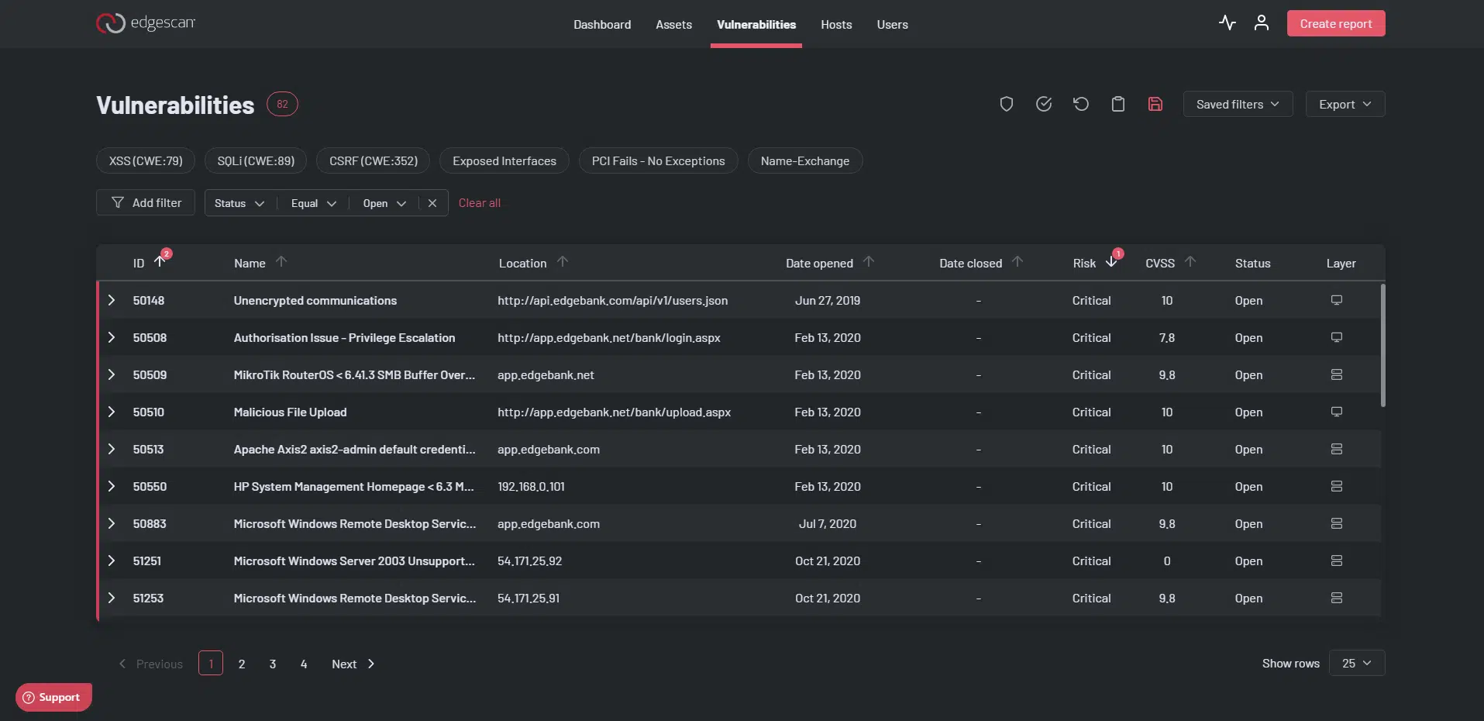
Task: Click the Create report button
Action: coord(1336,23)
